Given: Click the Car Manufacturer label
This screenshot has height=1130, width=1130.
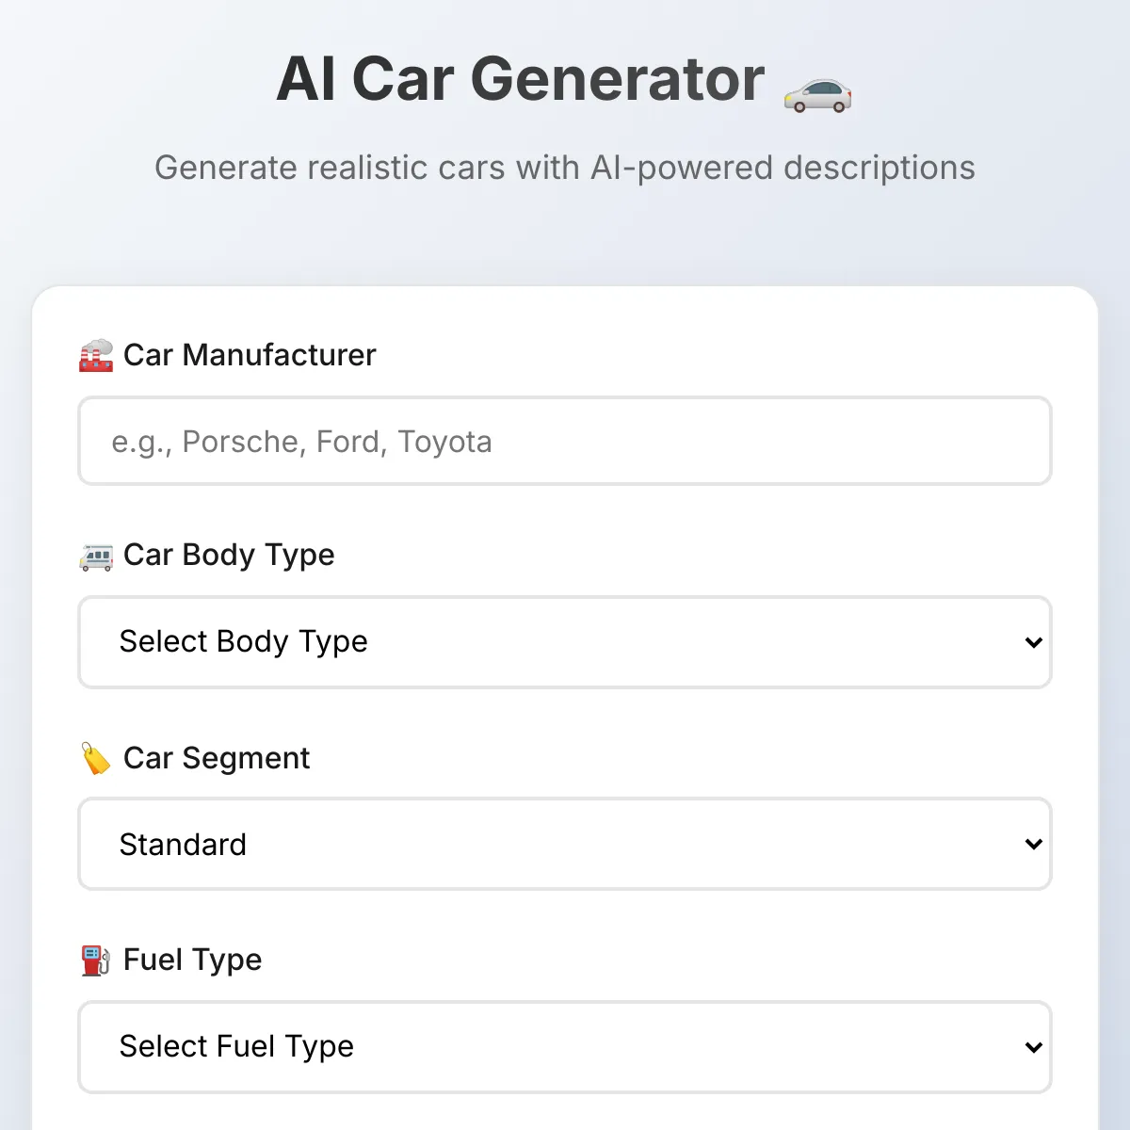Looking at the screenshot, I should point(250,355).
